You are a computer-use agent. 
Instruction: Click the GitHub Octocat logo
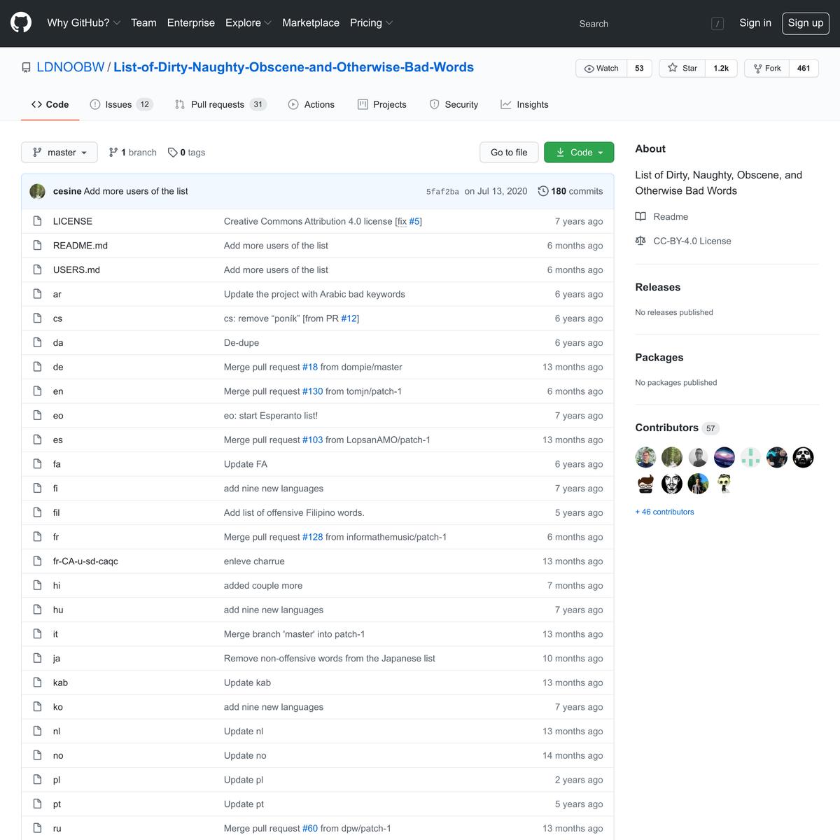click(x=21, y=23)
